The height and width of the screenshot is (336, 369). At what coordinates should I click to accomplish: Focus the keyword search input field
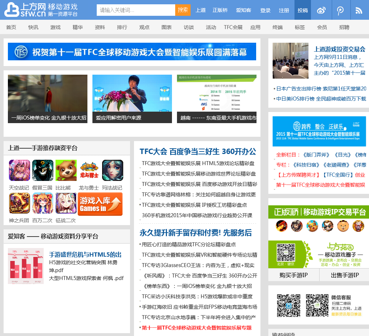click(136, 10)
